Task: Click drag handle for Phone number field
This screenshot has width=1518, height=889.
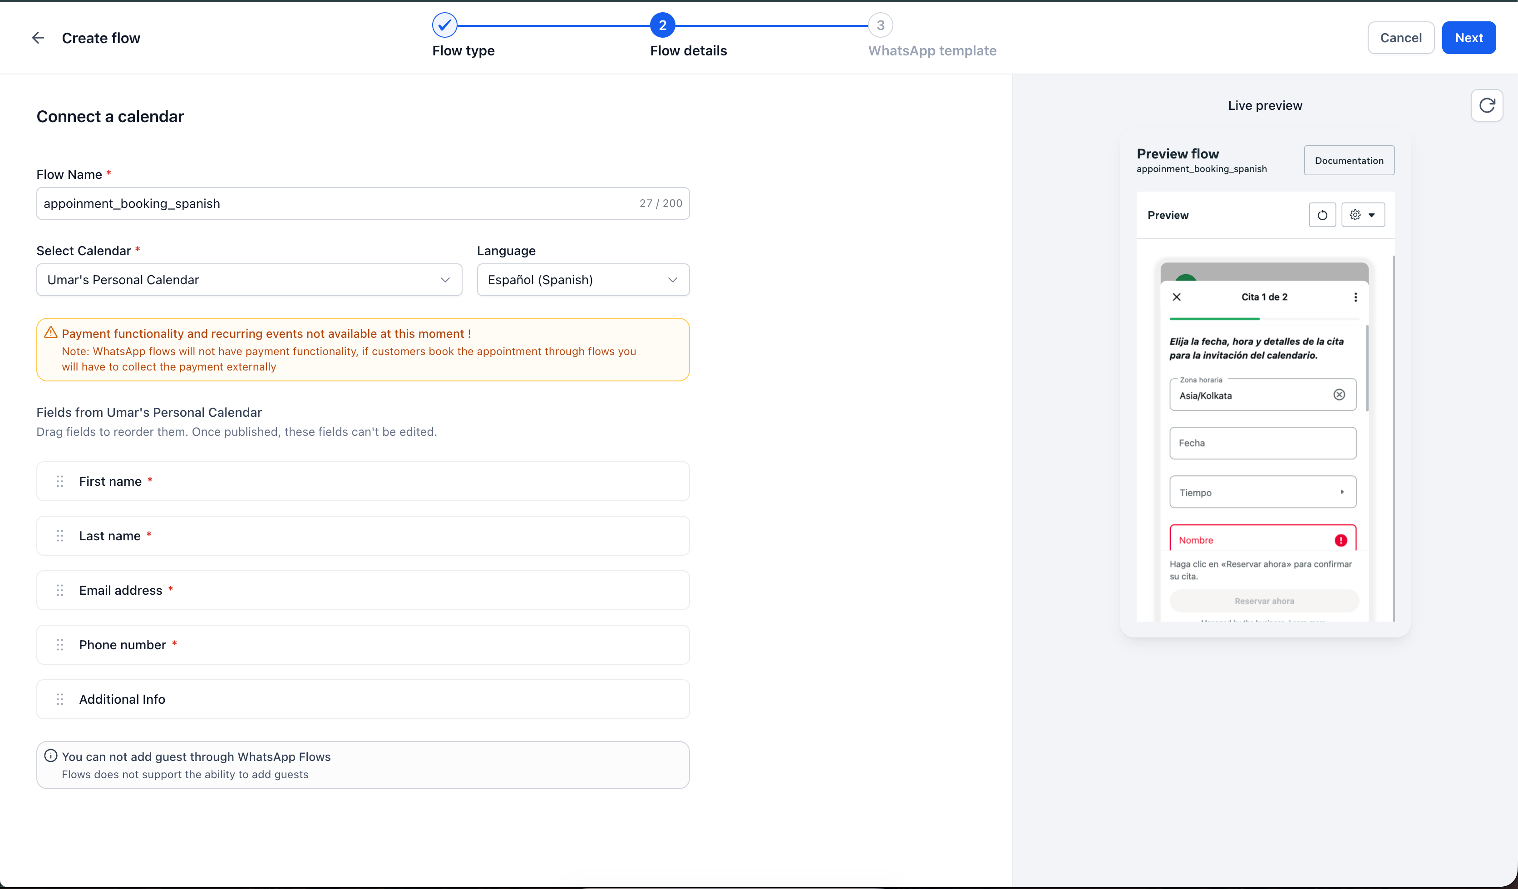Action: click(59, 645)
